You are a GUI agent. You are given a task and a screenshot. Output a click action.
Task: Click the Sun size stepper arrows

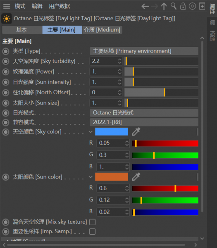coord(120,103)
